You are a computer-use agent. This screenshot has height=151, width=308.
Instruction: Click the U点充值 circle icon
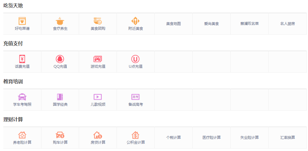pyautogui.click(x=135, y=59)
